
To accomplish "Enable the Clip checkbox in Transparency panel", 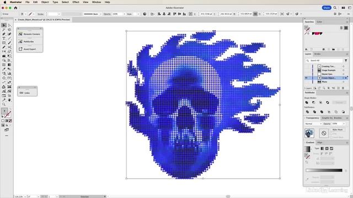I will [331, 134].
